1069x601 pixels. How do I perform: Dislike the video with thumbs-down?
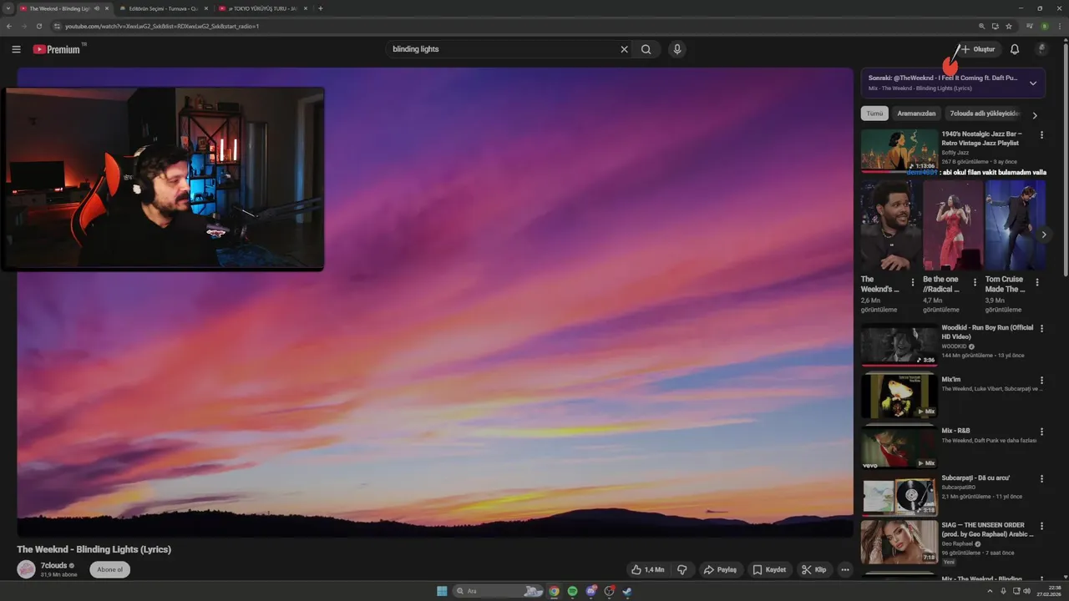(x=682, y=569)
